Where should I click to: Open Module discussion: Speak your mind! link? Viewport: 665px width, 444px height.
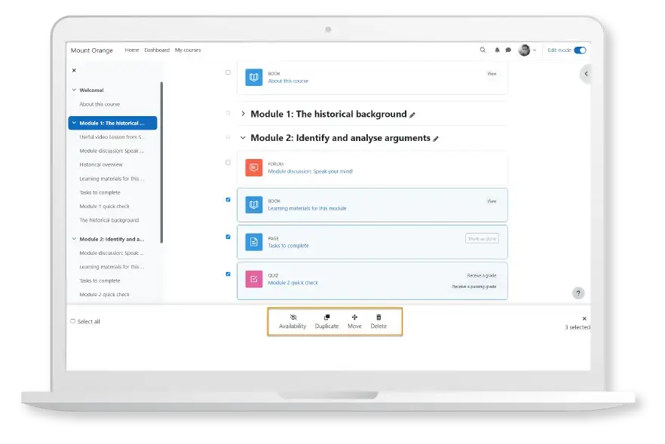[311, 171]
